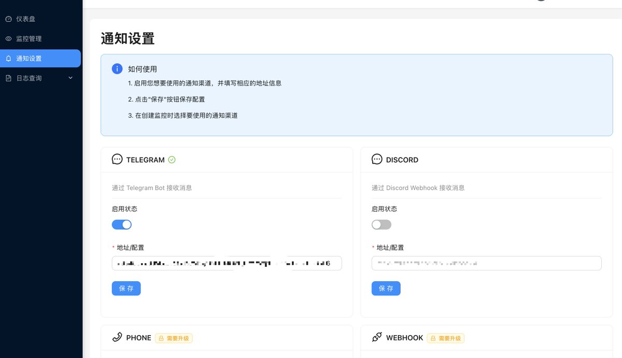Screen dimensions: 622x358
Task: Click the PHONE card title
Action: click(139, 338)
